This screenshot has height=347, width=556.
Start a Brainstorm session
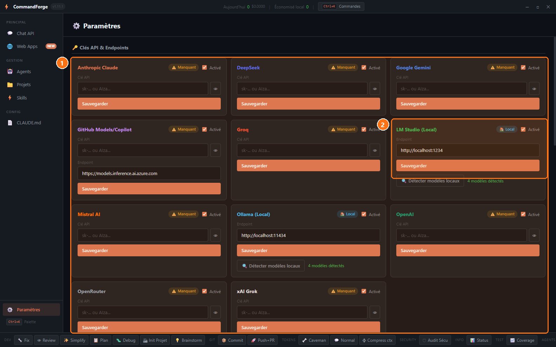(x=188, y=340)
